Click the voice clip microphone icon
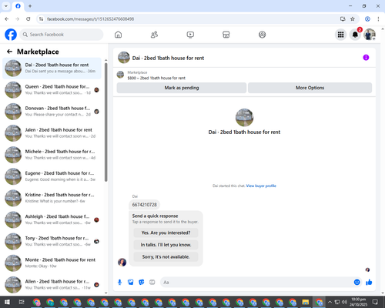Viewport: 385px width, 308px height. pyautogui.click(x=119, y=283)
